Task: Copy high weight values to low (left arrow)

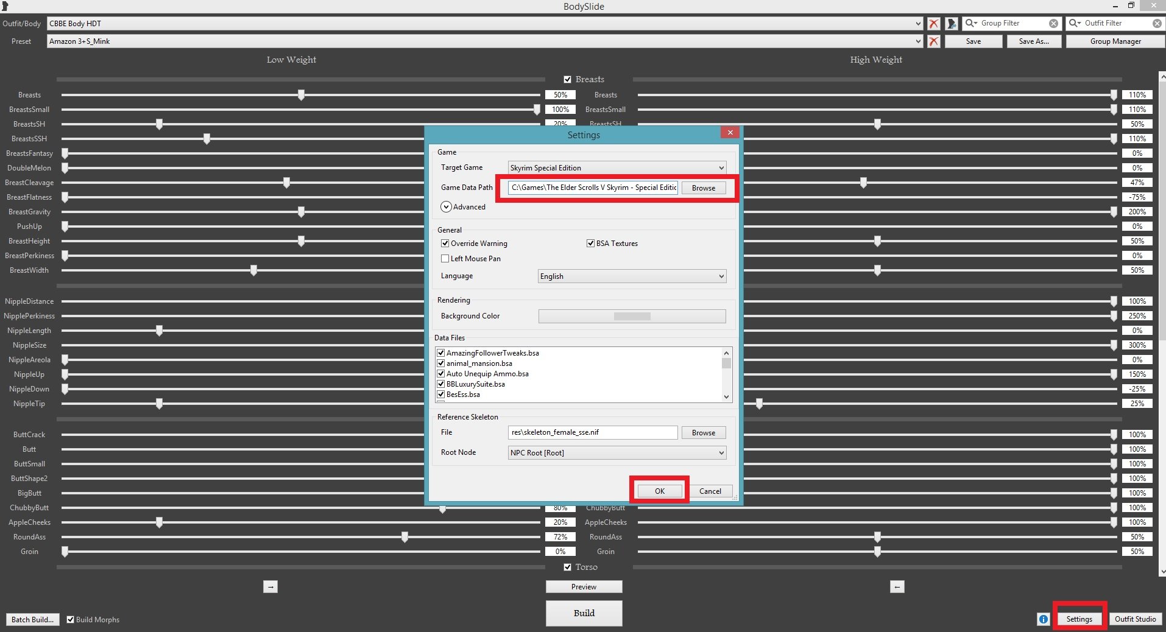Action: pyautogui.click(x=897, y=587)
